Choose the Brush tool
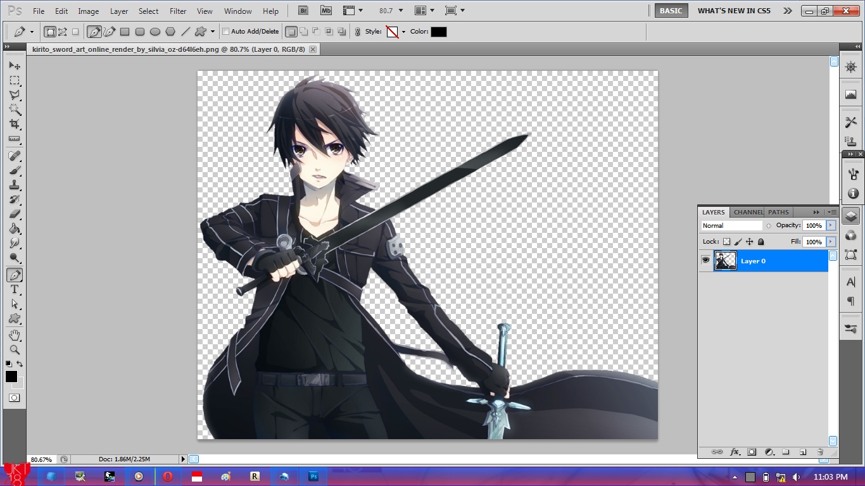Viewport: 865px width, 486px height. 15,170
